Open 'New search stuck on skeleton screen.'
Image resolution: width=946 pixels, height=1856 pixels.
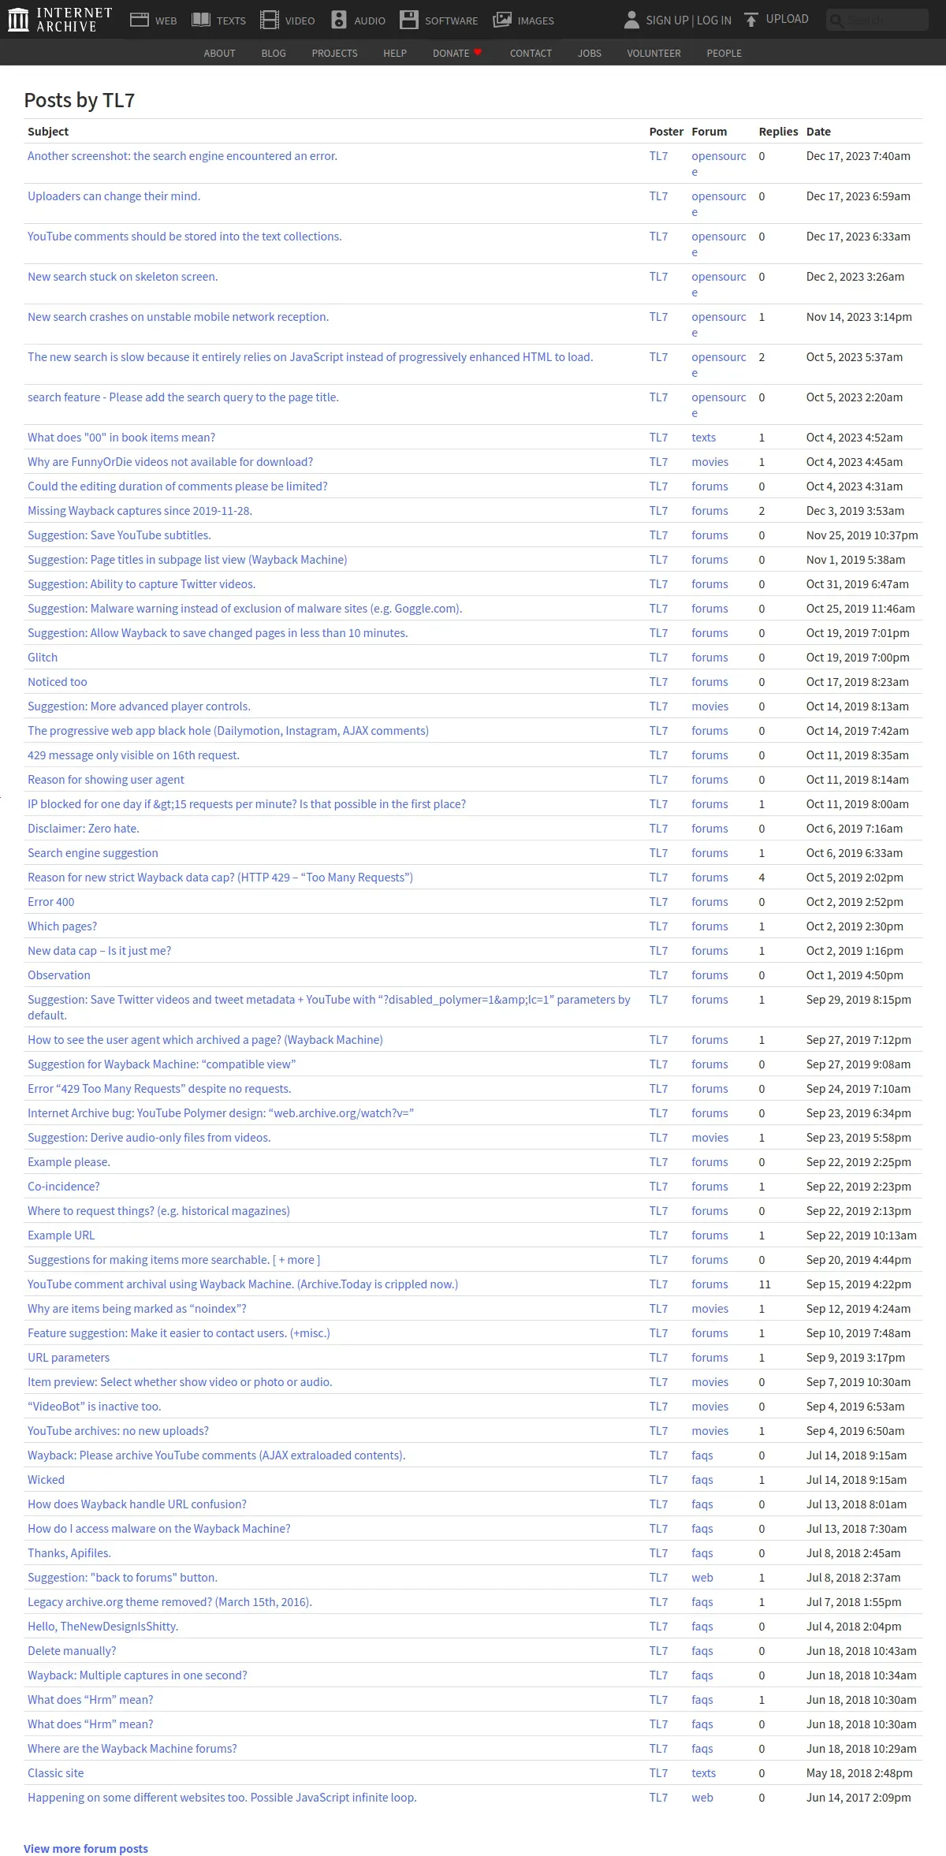(x=122, y=277)
